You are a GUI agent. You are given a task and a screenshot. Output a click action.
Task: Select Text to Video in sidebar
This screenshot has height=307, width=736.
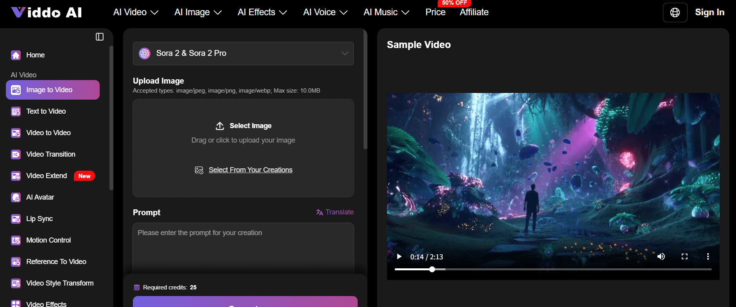[x=46, y=111]
